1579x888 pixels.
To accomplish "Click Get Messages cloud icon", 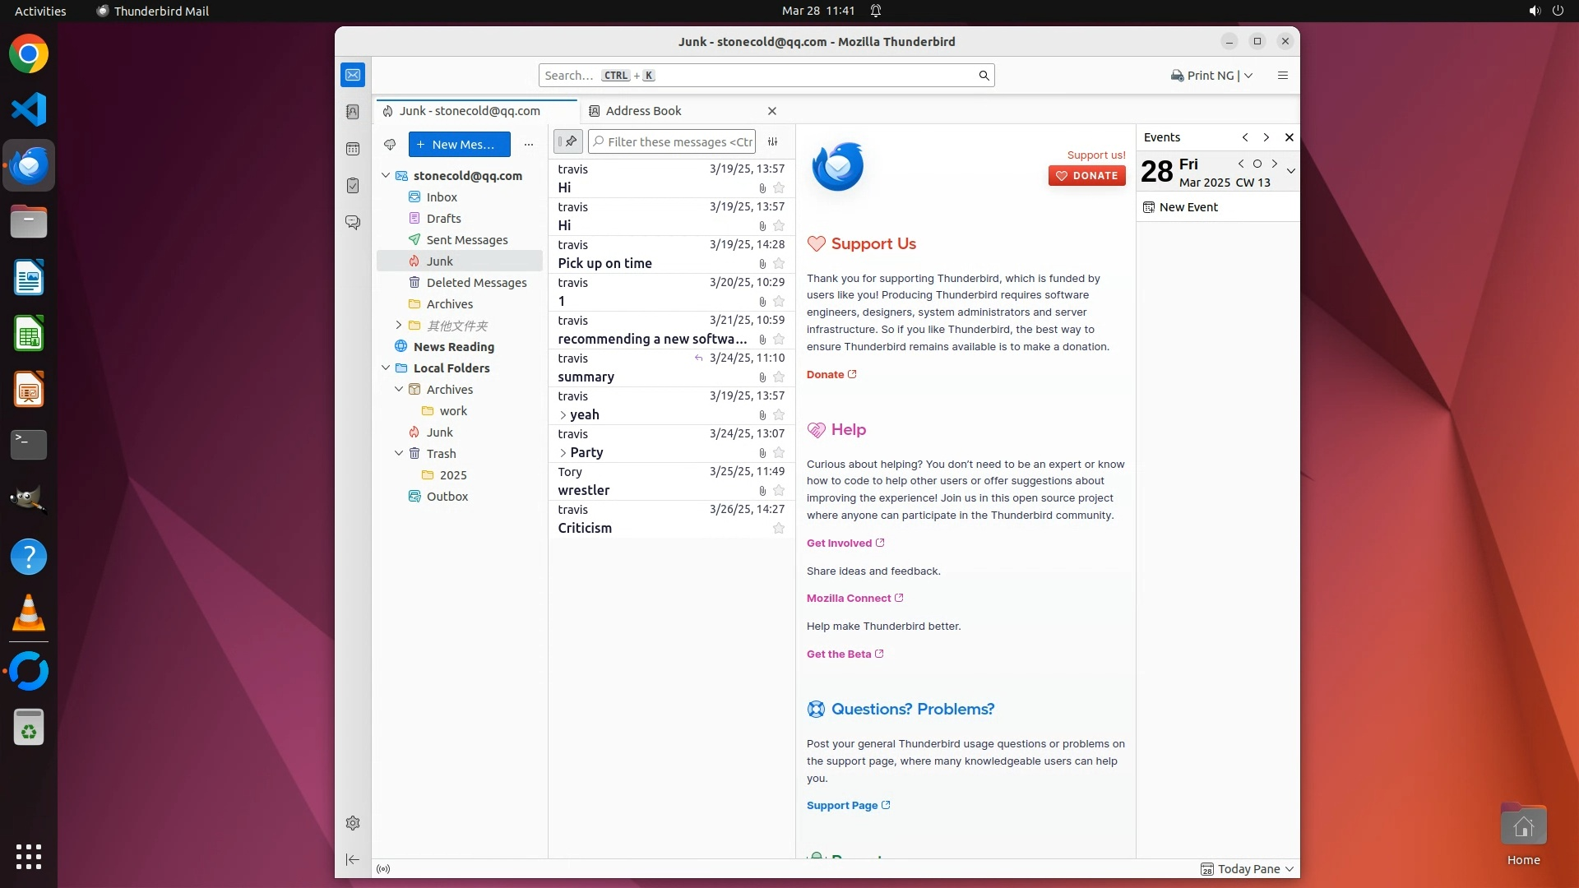I will pyautogui.click(x=390, y=145).
